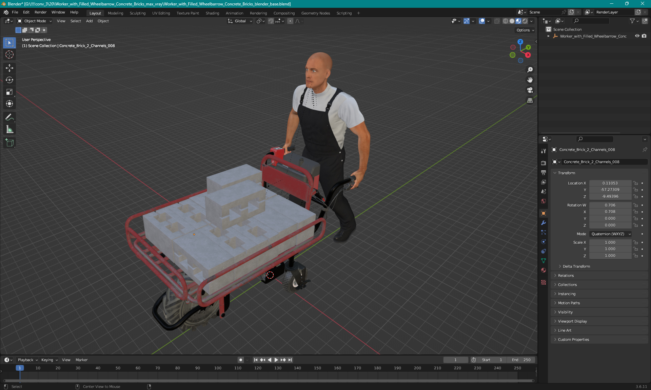Image resolution: width=651 pixels, height=390 pixels.
Task: Switch to solid viewport shading
Action: point(512,21)
